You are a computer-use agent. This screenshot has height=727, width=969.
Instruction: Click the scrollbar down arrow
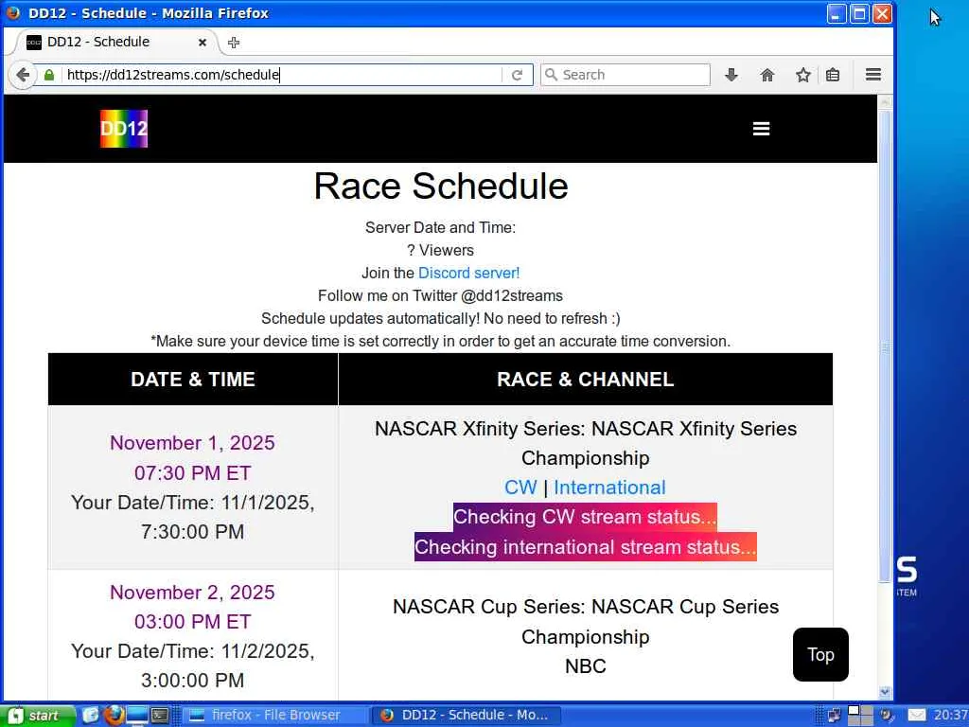[x=885, y=692]
